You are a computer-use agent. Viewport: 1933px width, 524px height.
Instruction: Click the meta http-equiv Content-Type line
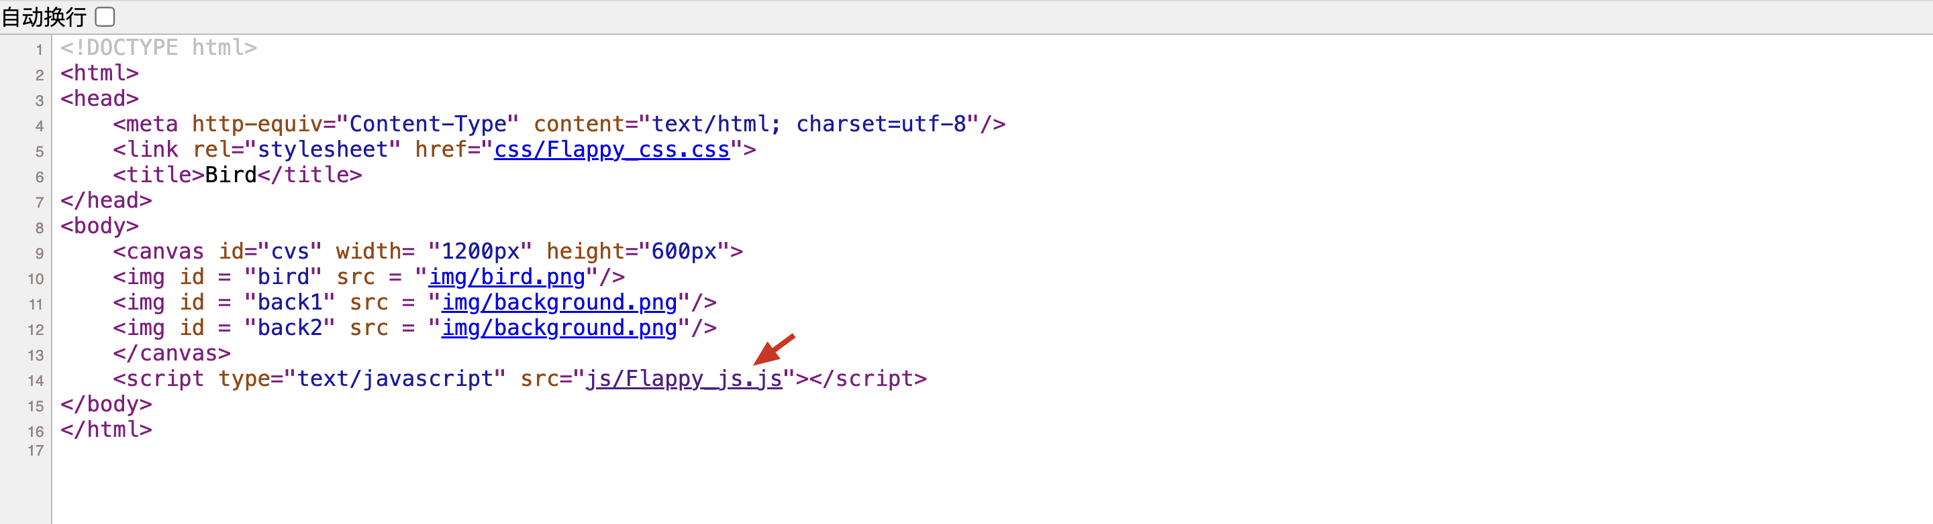(559, 125)
